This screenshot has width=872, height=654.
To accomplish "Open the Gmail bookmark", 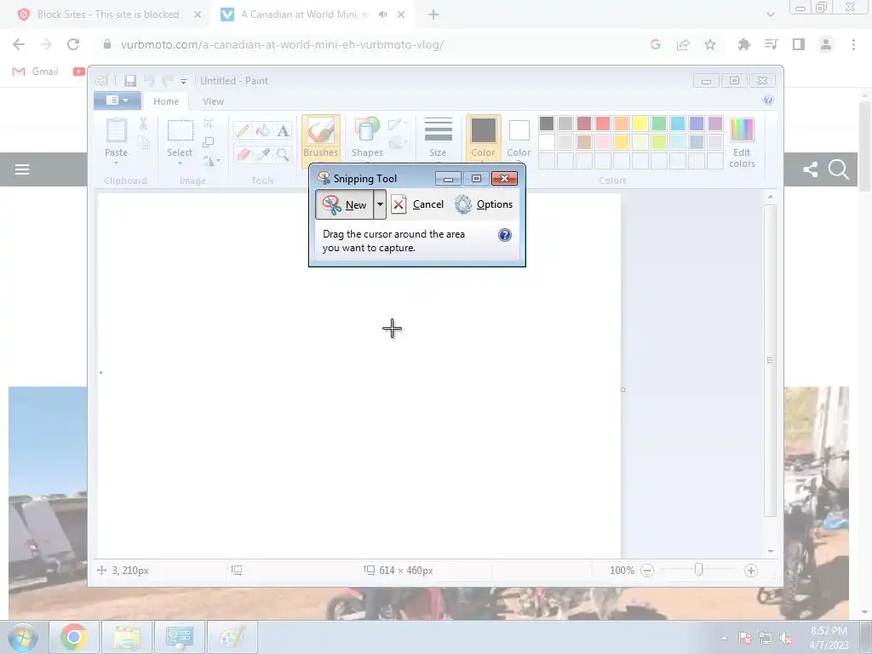I will (x=36, y=72).
